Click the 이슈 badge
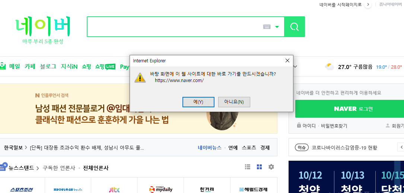 coord(302,148)
